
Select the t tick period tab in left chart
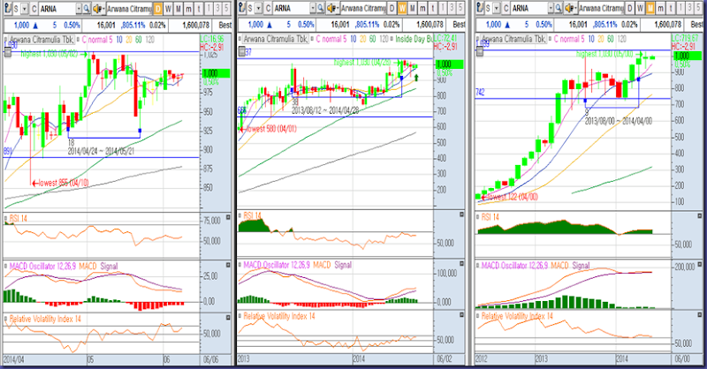(x=198, y=9)
